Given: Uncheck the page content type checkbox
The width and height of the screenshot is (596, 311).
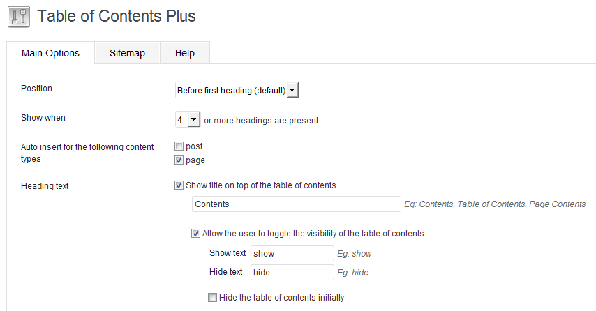Looking at the screenshot, I should point(179,160).
